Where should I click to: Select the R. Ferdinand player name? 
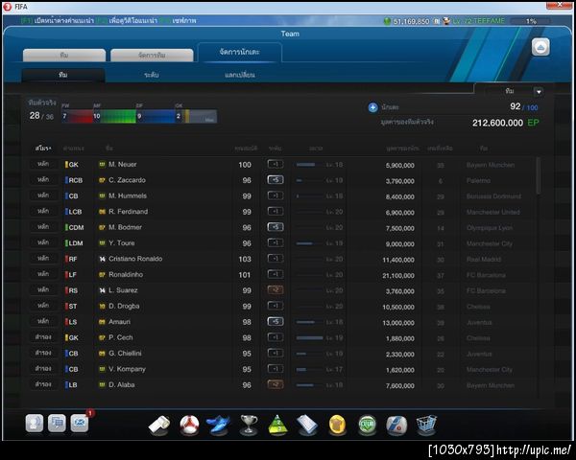tap(129, 212)
